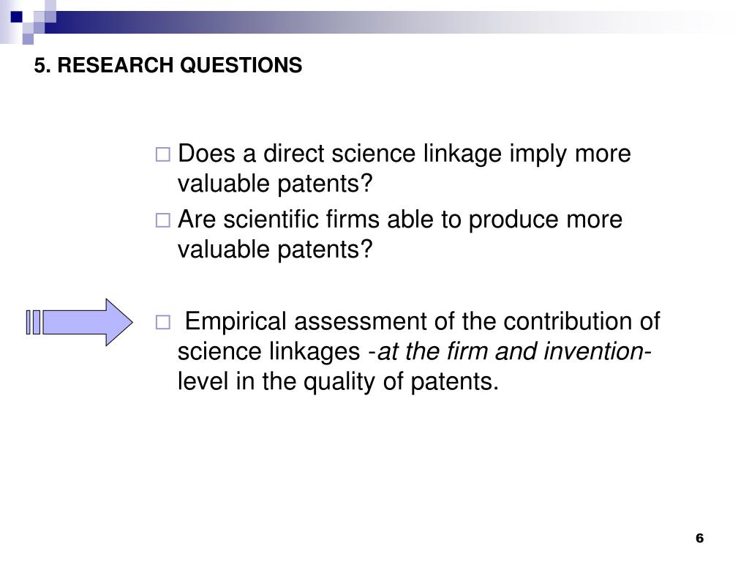Image resolution: width=749 pixels, height=562 pixels.
Task: Click the page number 6
Action: [700, 538]
